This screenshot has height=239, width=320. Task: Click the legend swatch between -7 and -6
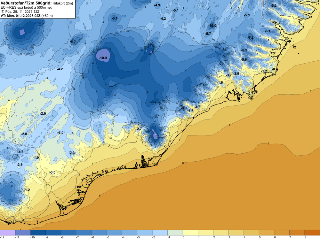tap(84, 233)
